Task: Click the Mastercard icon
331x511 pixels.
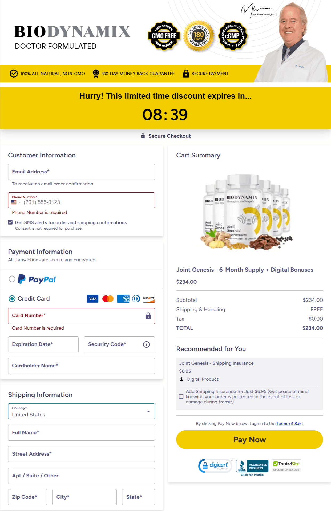Action: (108, 298)
